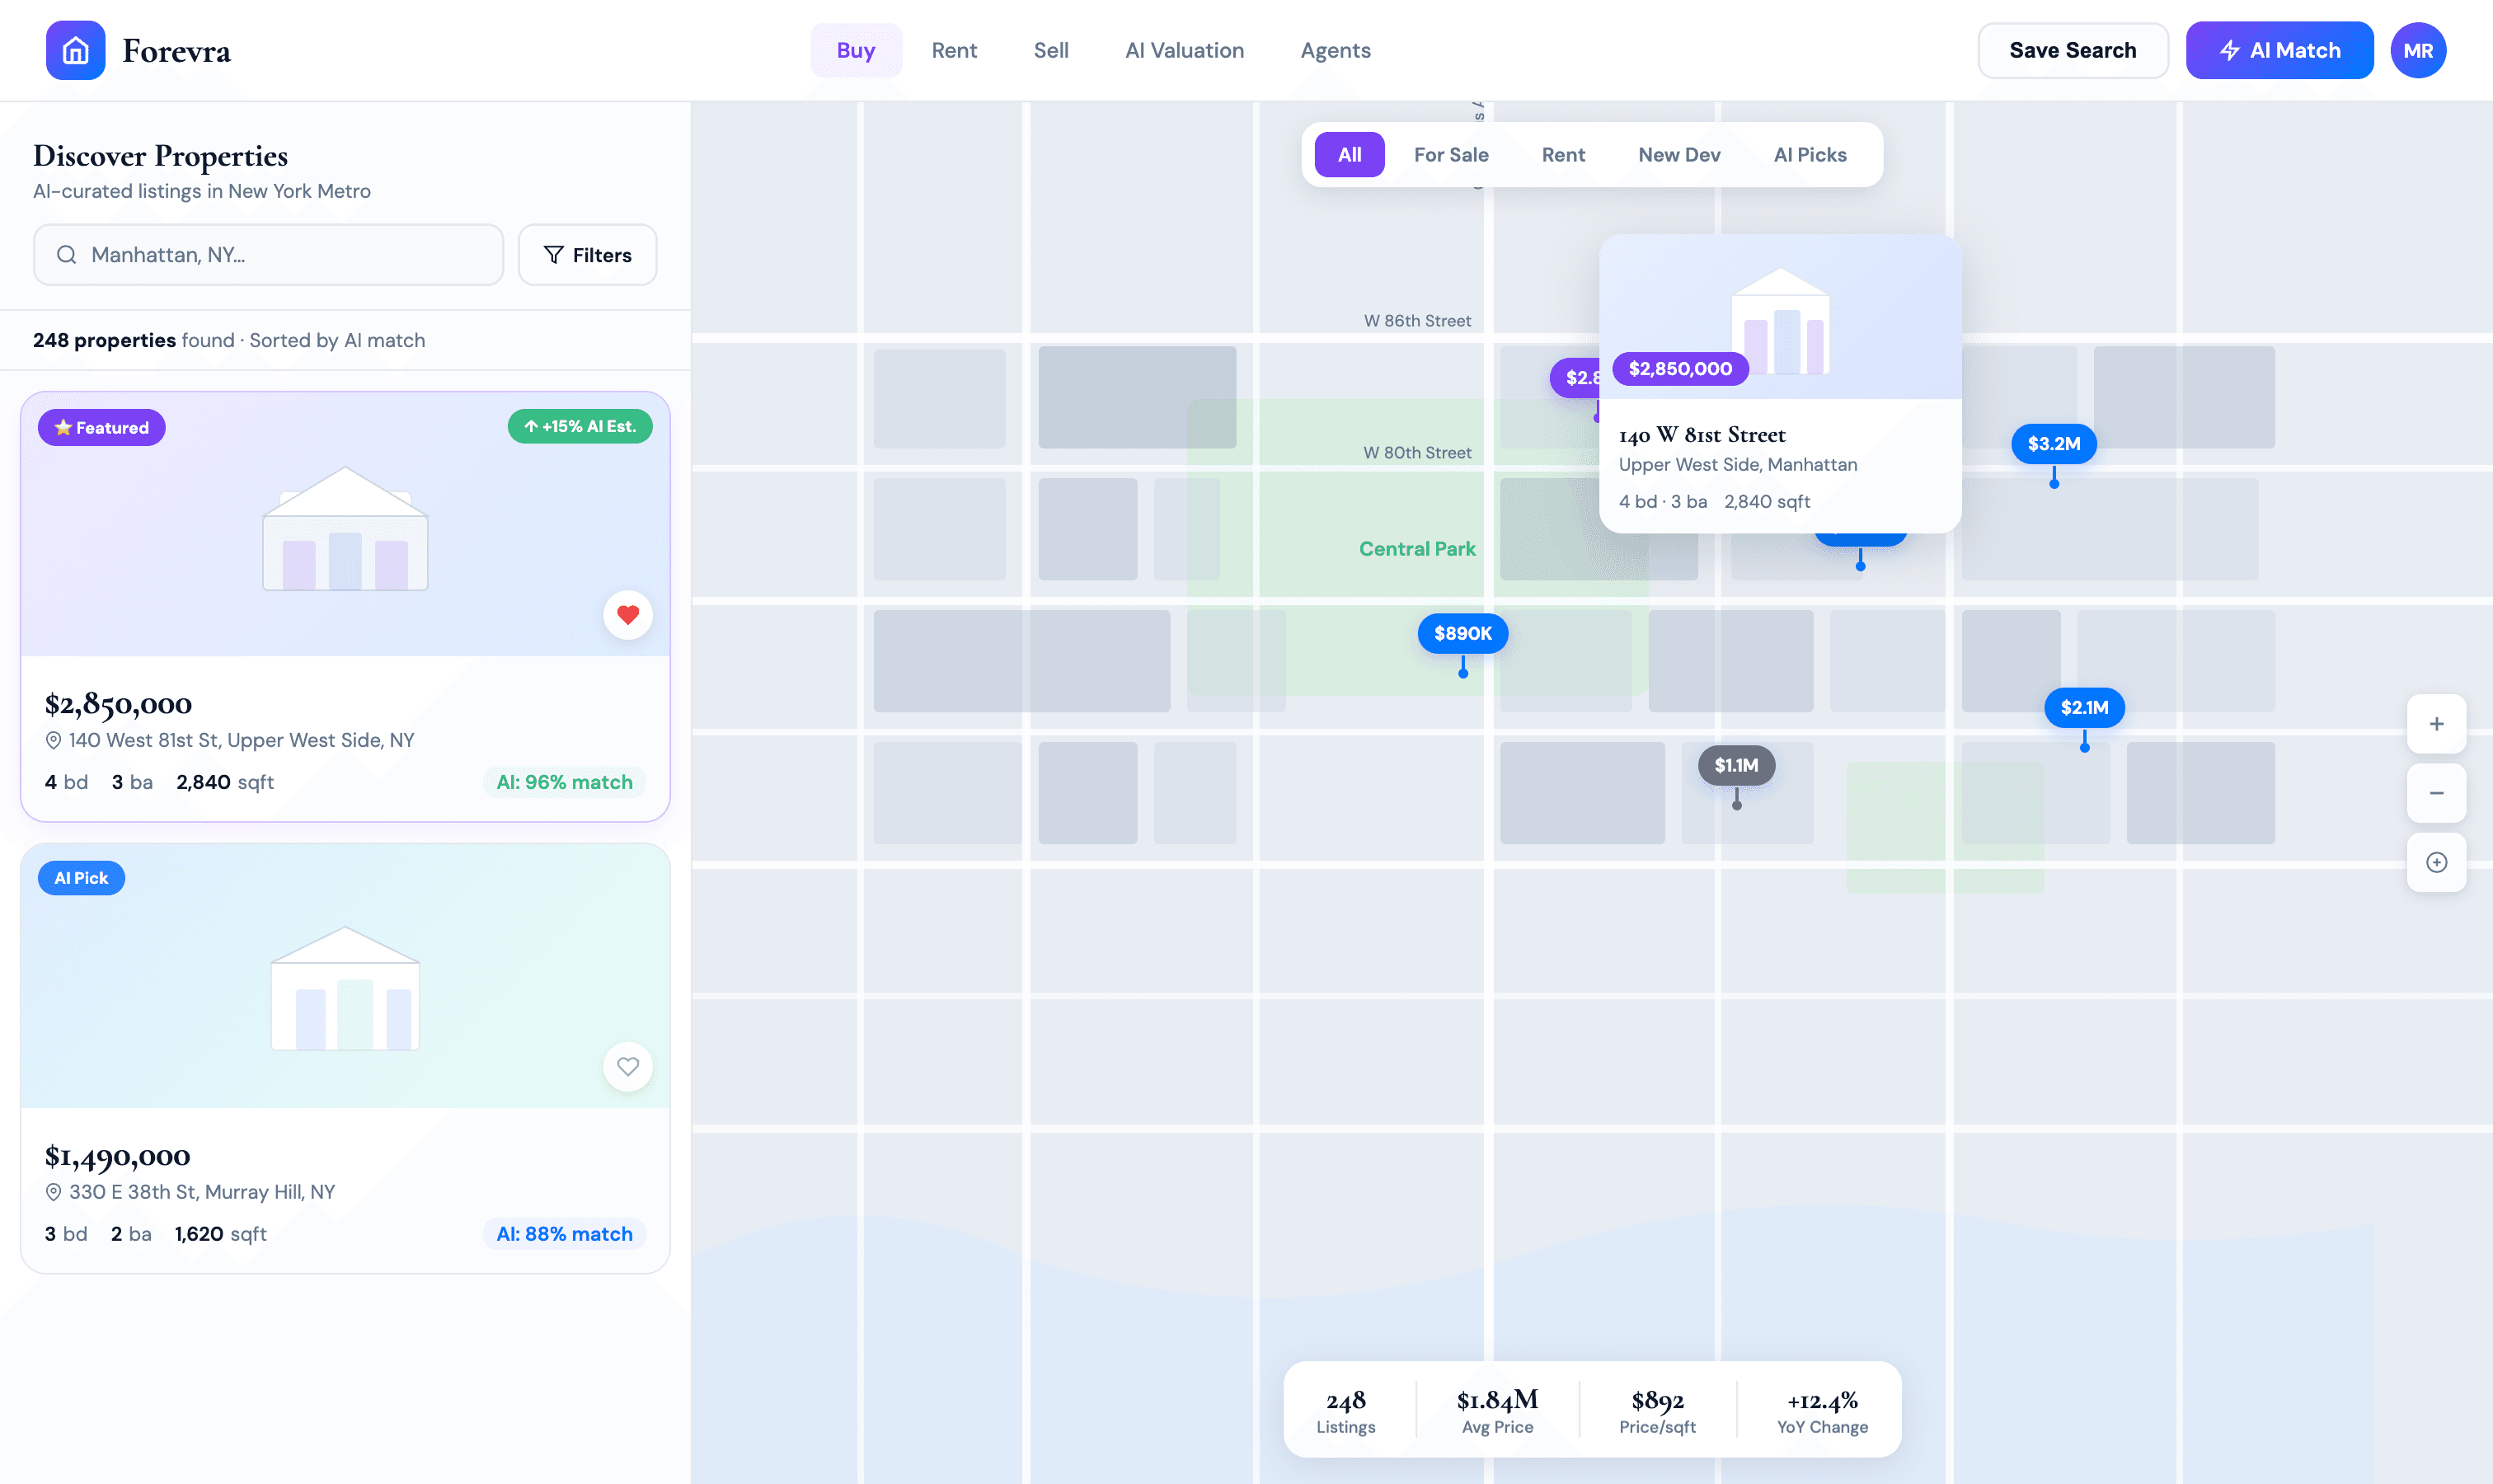This screenshot has height=1484, width=2493.
Task: Open the MR profile avatar
Action: (x=2418, y=50)
